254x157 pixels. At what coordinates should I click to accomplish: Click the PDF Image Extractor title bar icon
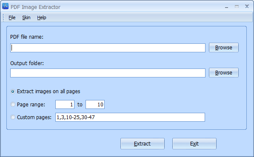click(x=5, y=6)
